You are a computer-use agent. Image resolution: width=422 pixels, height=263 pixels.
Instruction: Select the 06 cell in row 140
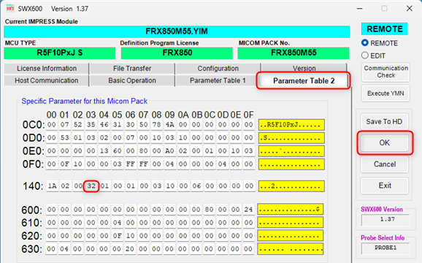tap(196, 186)
